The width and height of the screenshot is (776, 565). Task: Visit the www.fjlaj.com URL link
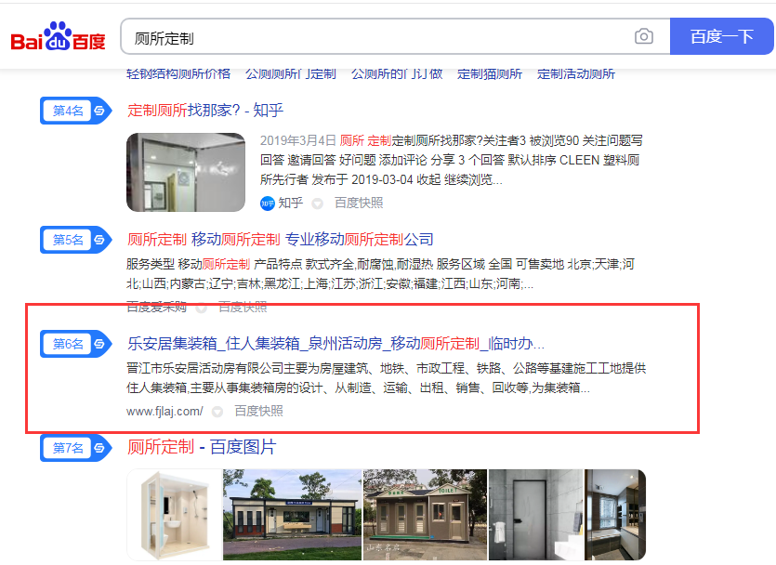[x=164, y=411]
